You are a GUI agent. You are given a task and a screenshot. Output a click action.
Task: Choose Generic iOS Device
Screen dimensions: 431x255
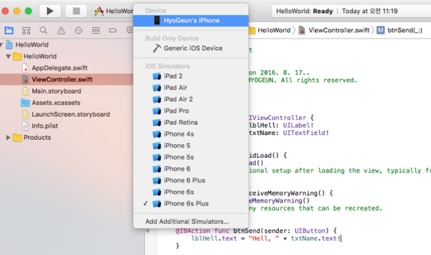(191, 48)
